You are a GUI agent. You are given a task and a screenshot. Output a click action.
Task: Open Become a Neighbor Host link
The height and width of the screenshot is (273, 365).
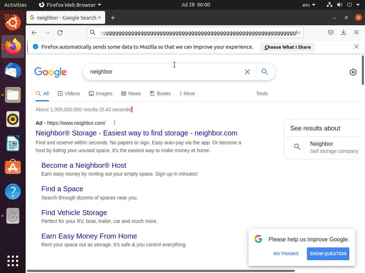[84, 165]
